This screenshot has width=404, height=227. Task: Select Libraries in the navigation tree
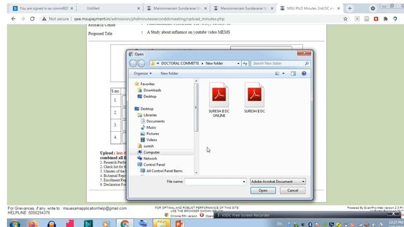point(150,115)
